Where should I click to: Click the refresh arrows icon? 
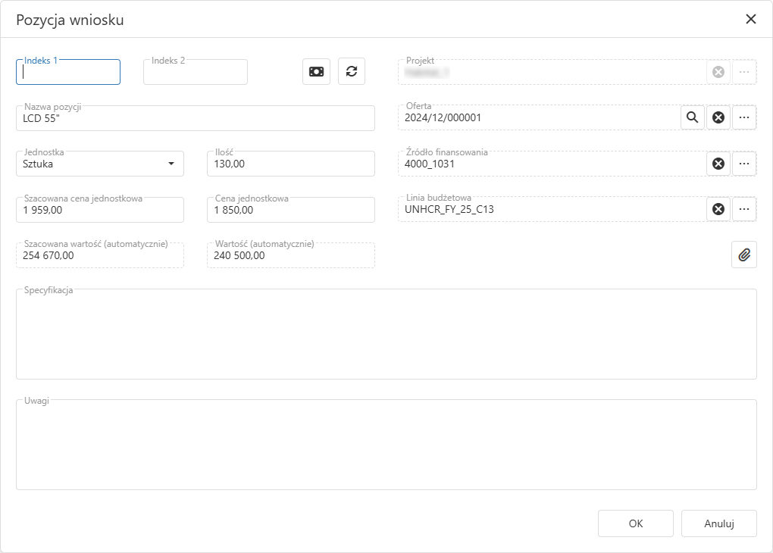pos(352,71)
